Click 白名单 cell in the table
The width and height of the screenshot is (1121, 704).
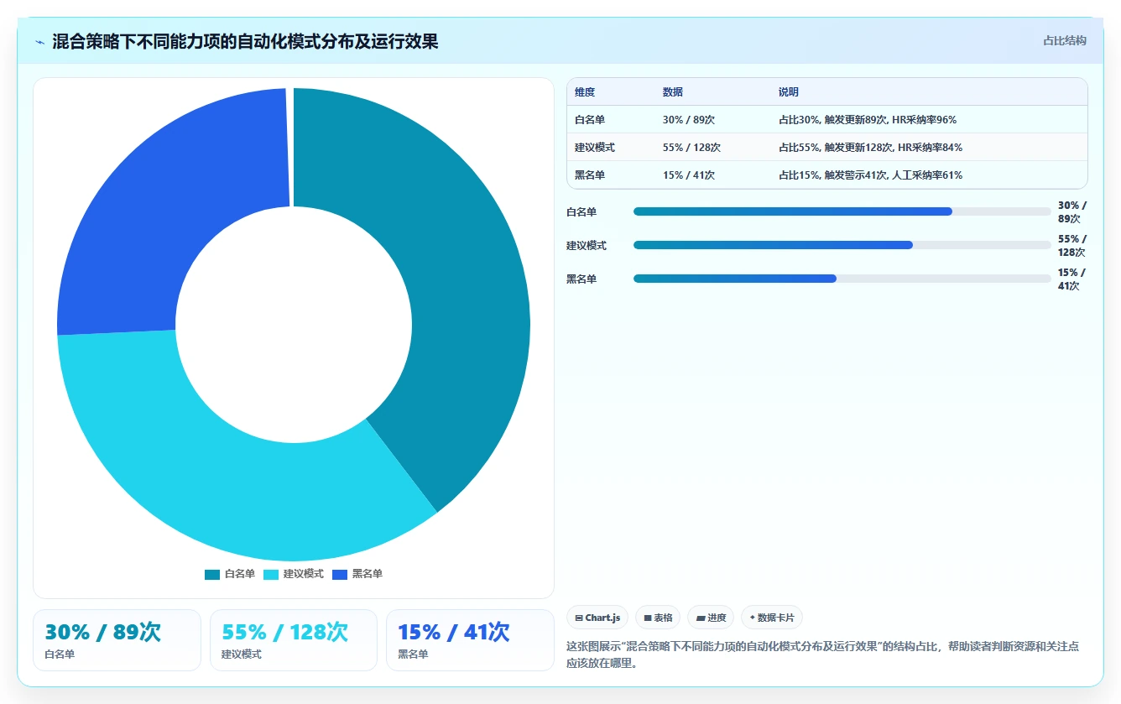pyautogui.click(x=590, y=120)
